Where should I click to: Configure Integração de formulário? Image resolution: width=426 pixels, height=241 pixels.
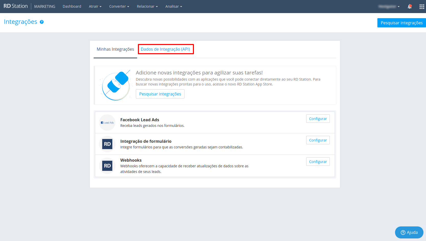(318, 140)
